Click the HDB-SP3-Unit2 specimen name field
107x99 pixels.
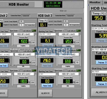point(24,74)
